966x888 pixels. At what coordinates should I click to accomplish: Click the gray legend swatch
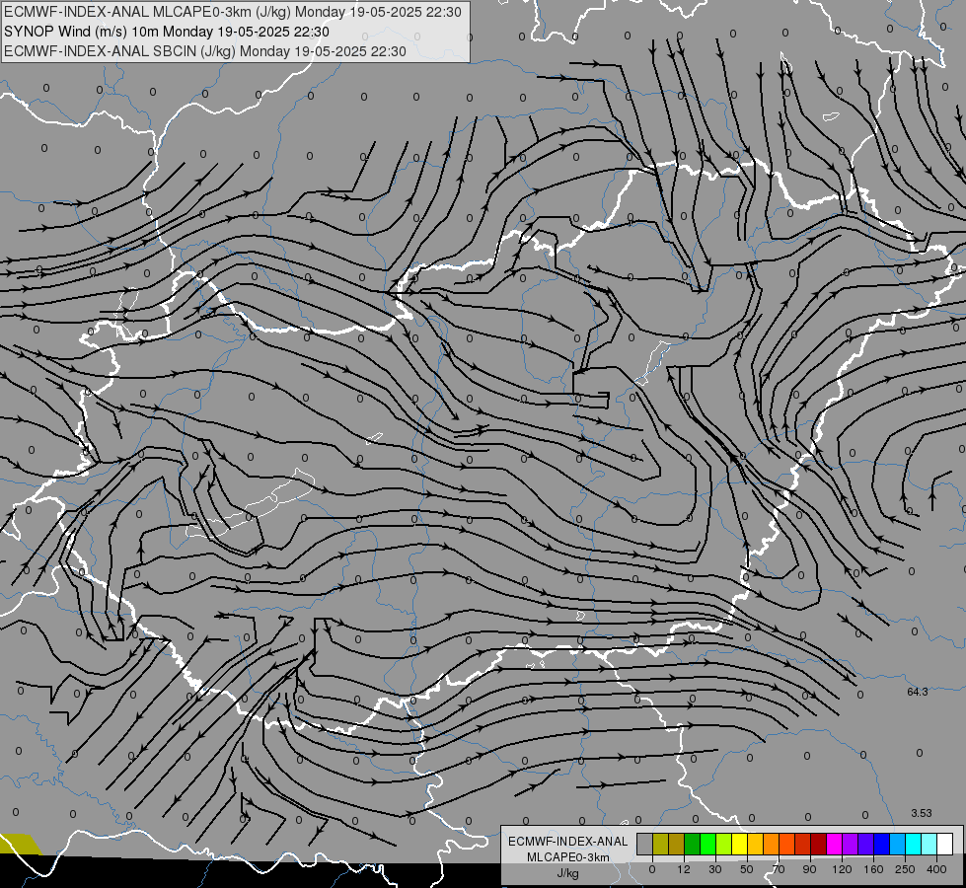pyautogui.click(x=645, y=844)
